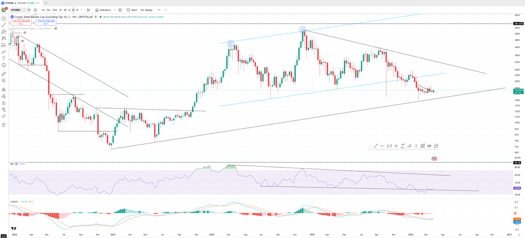This screenshot has height=238, width=525.
Task: Create a new Alert
Action: coord(132,10)
